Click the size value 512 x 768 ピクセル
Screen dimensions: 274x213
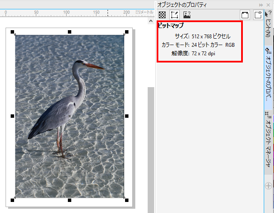[x=211, y=36]
